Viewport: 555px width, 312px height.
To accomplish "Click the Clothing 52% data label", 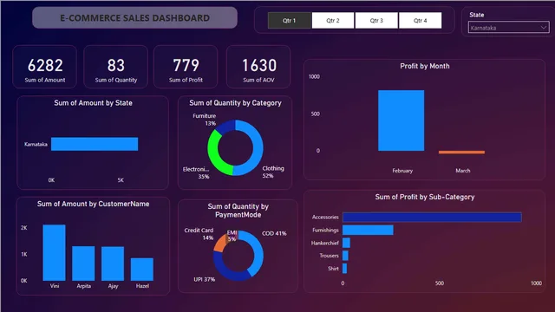I will coord(273,172).
